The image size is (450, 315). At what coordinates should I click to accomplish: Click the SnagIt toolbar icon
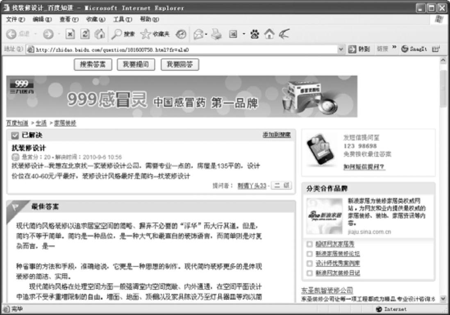click(405, 49)
